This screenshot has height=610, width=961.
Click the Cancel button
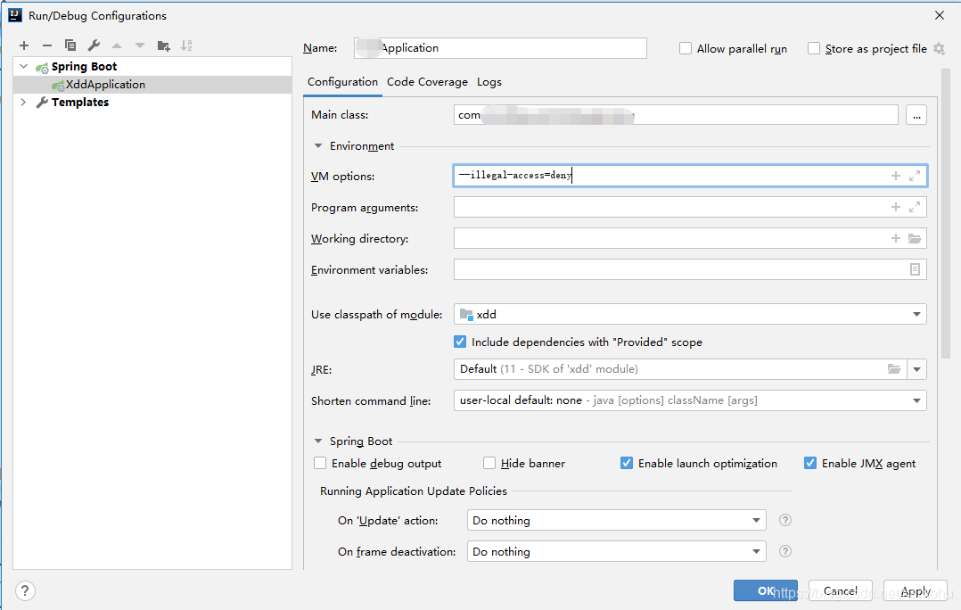click(x=841, y=591)
